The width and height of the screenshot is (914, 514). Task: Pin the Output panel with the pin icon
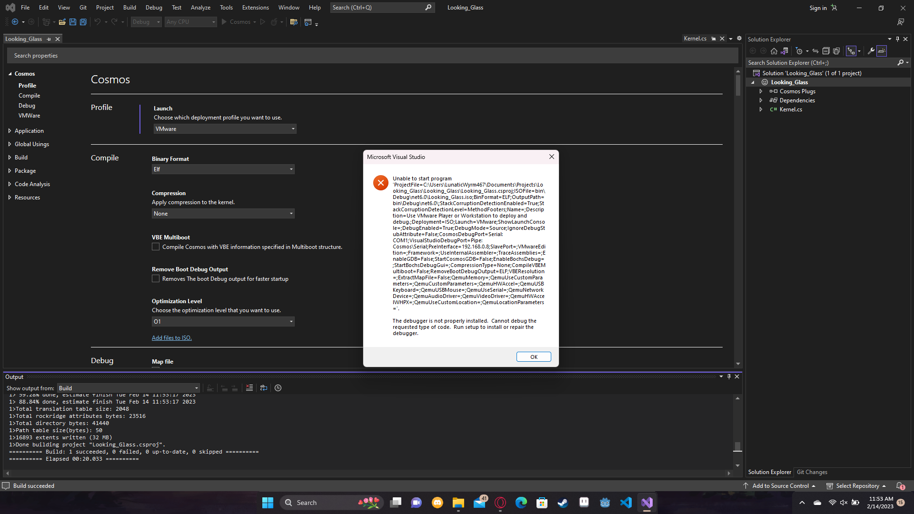pos(729,376)
